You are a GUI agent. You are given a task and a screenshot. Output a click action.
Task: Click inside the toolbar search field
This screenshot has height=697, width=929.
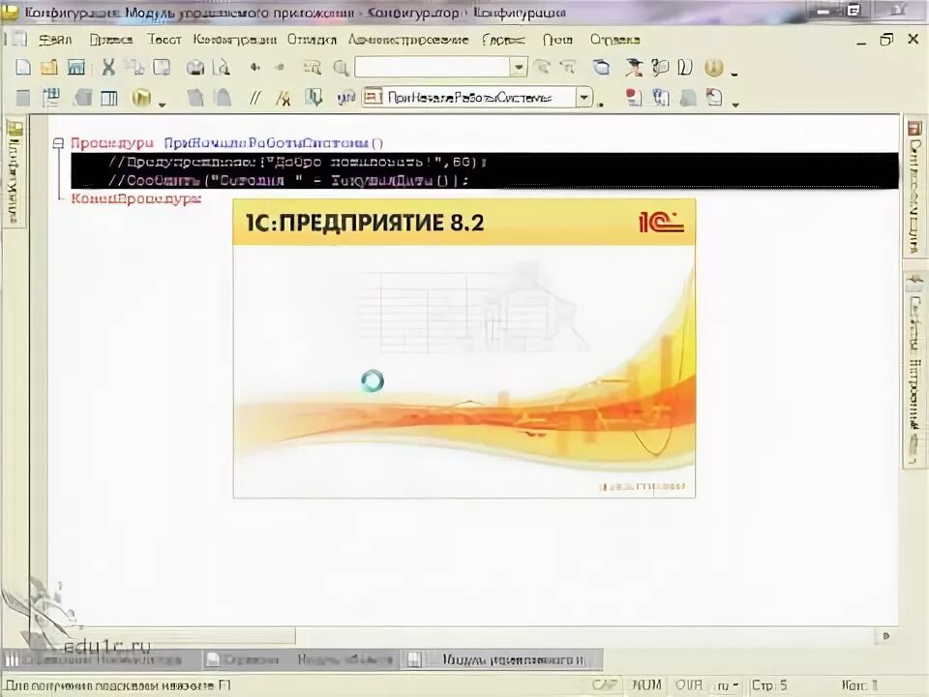click(433, 67)
